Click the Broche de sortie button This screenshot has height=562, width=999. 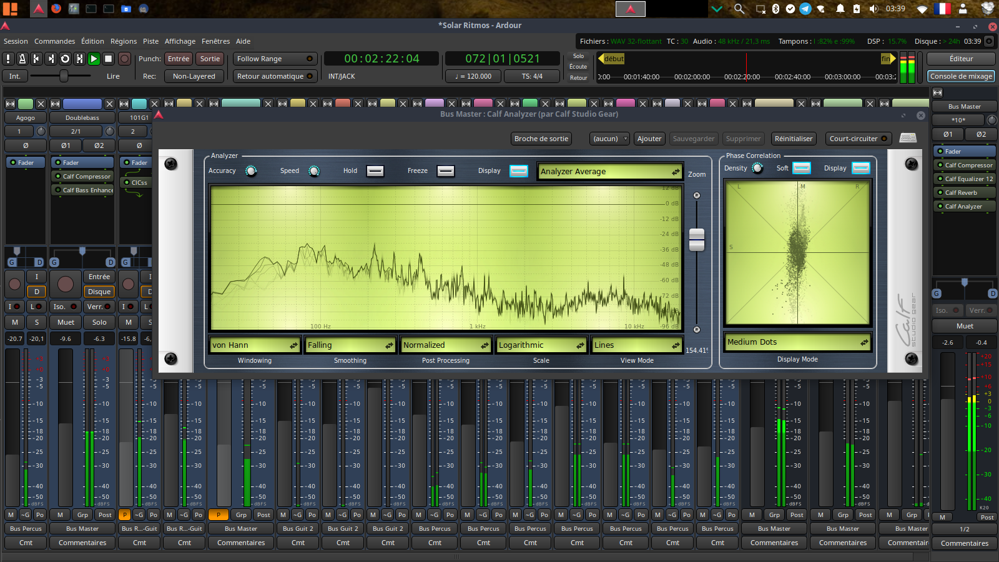point(541,139)
